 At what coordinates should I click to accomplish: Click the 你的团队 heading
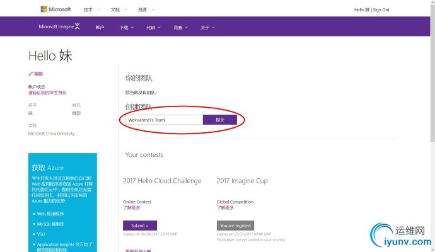139,78
